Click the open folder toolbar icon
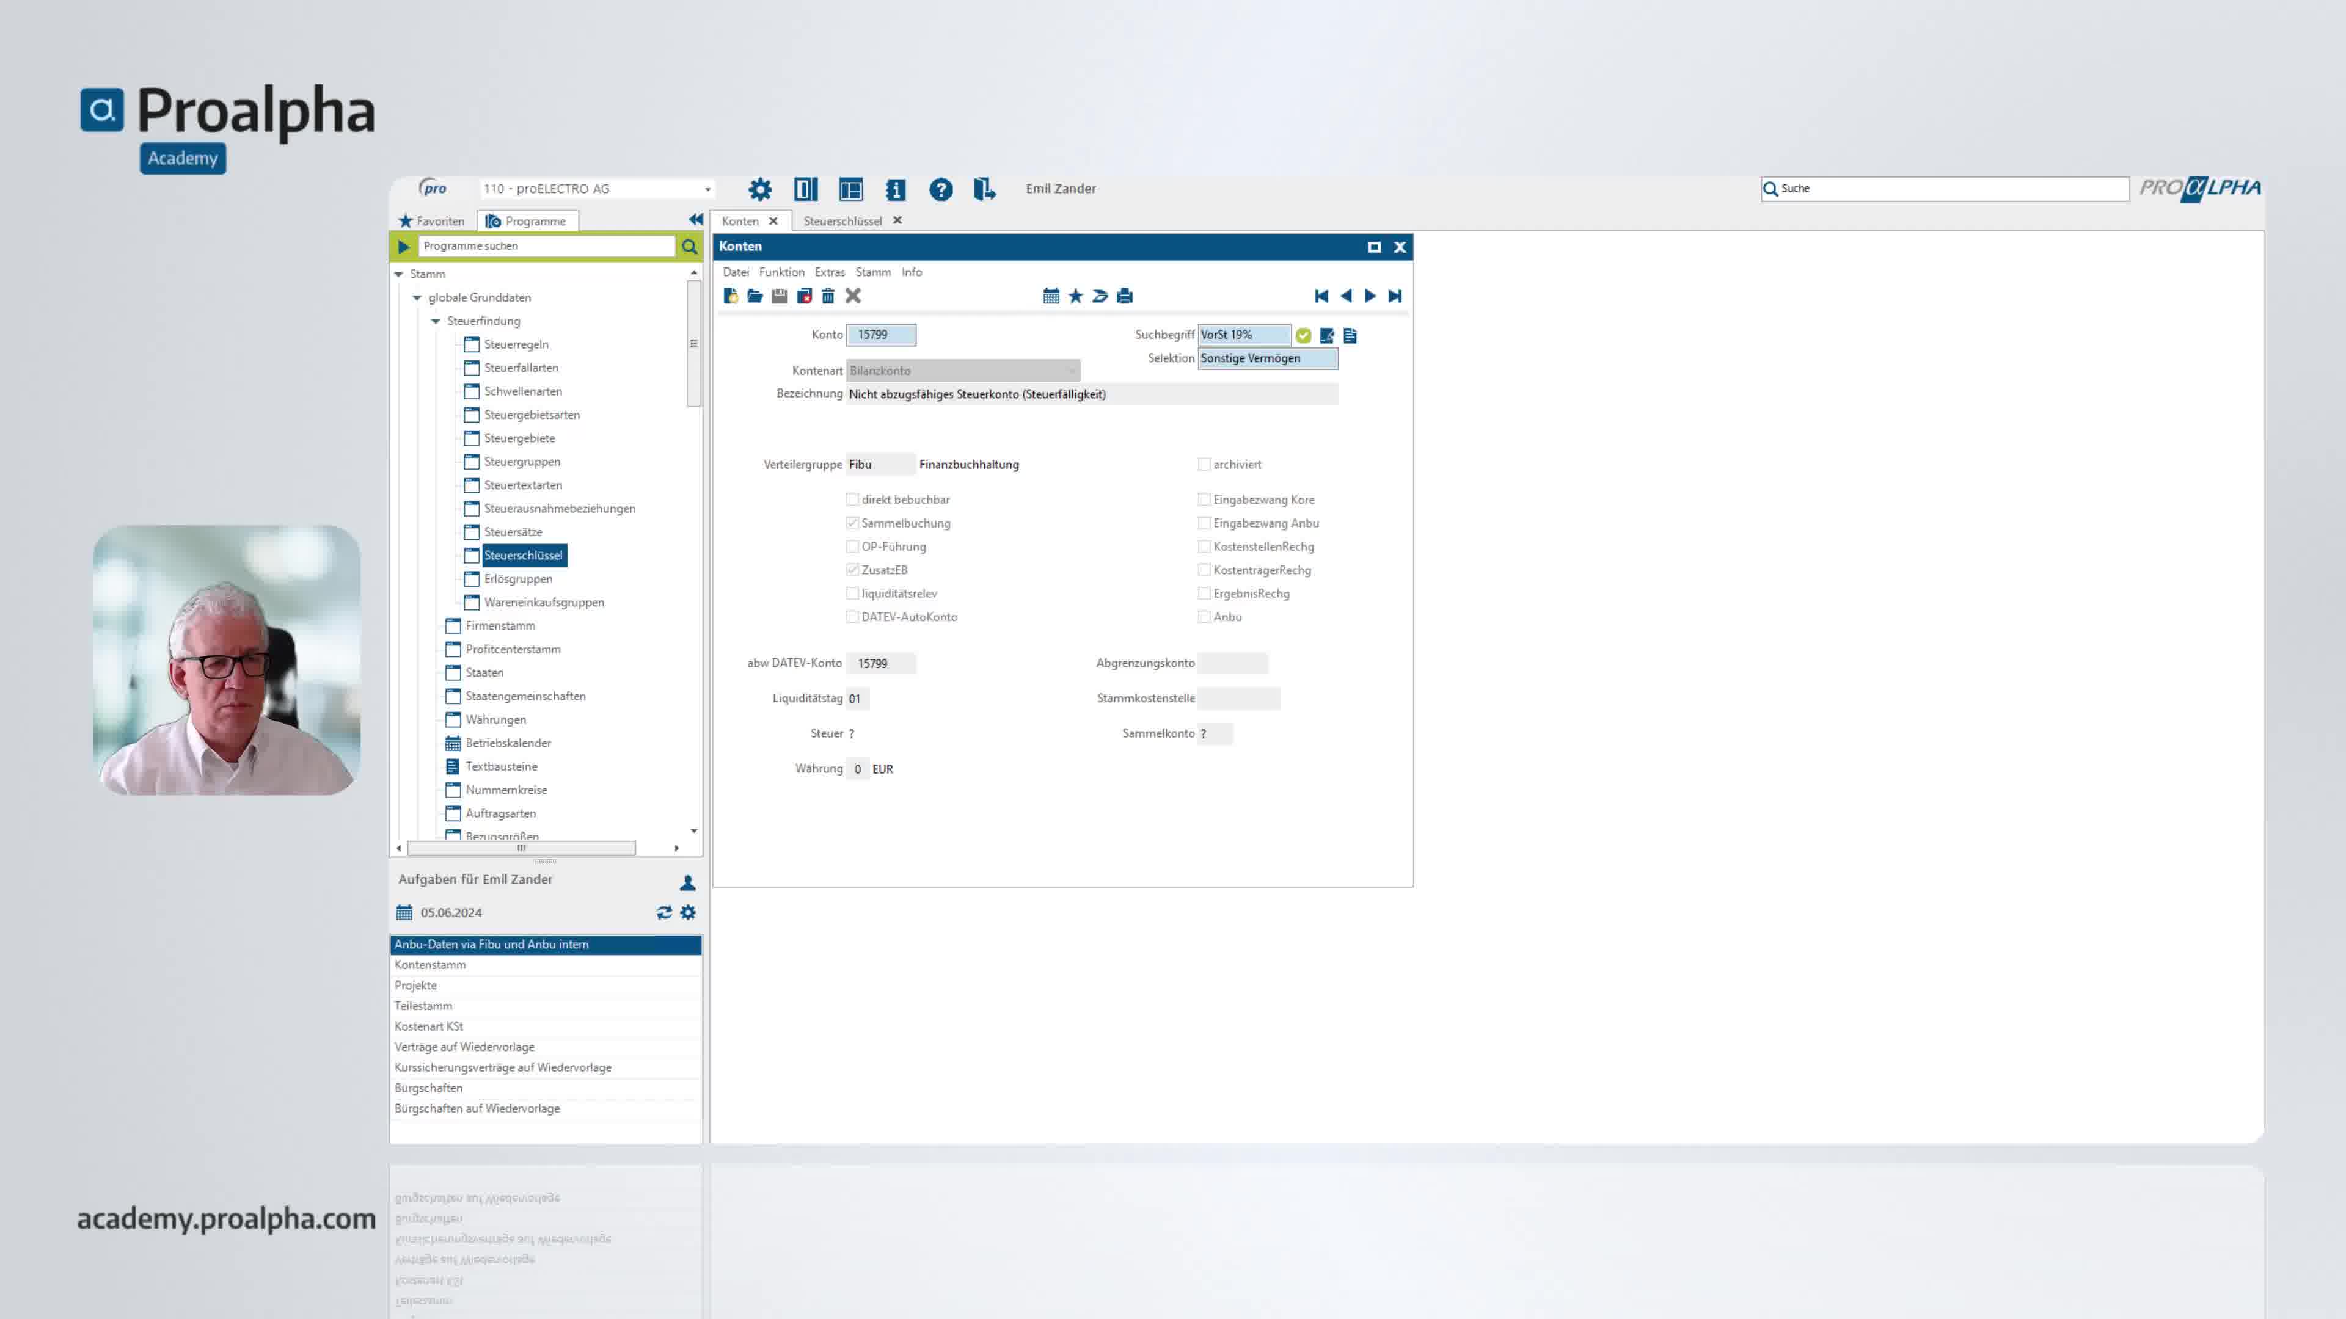The width and height of the screenshot is (2346, 1319). 755,296
